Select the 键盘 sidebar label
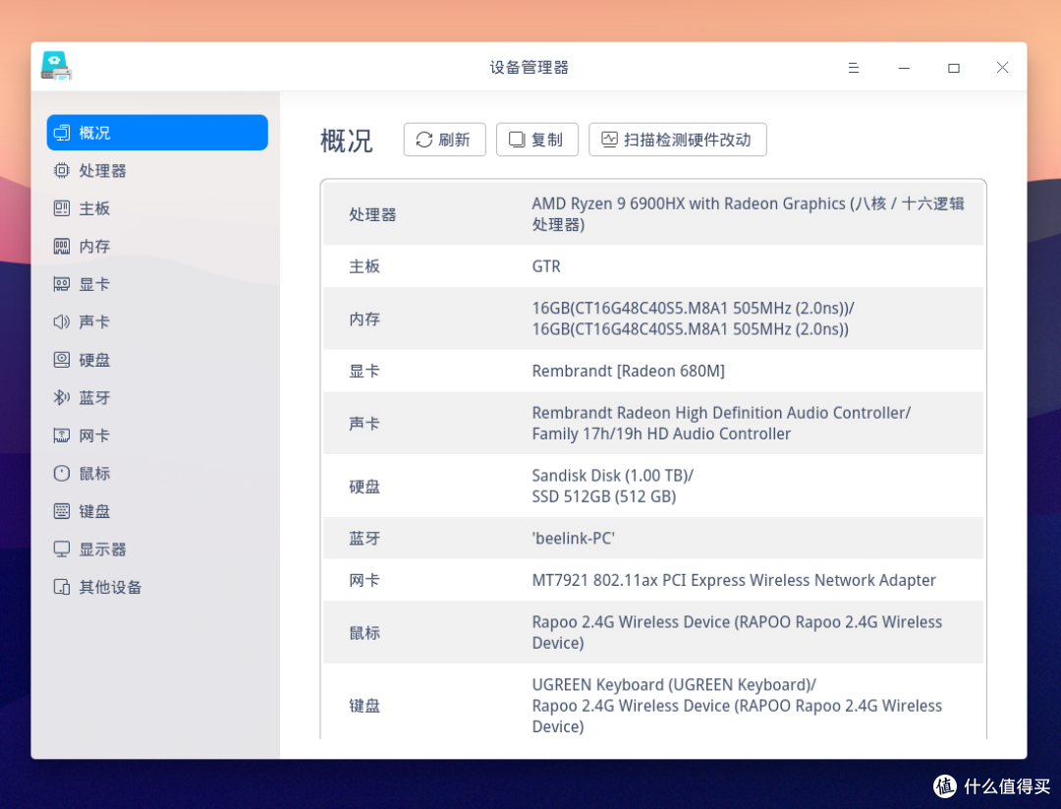Viewport: 1061px width, 809px height. click(94, 511)
